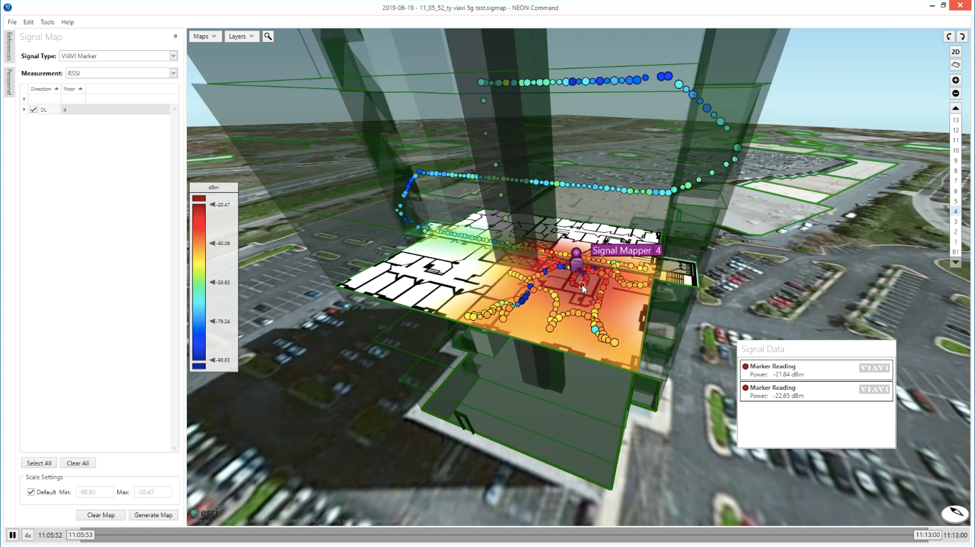Change the 4x playback speed

[x=28, y=535]
